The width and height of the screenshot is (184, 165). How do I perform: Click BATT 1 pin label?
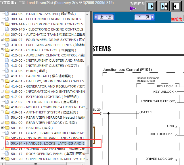(x=146, y=112)
